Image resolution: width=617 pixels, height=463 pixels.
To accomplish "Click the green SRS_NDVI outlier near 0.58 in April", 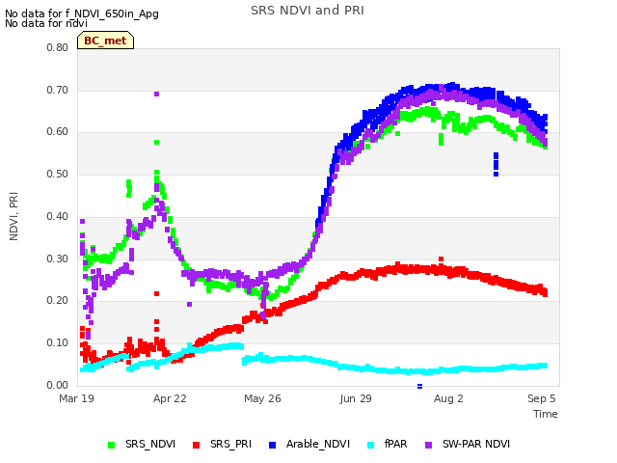I will tap(156, 142).
